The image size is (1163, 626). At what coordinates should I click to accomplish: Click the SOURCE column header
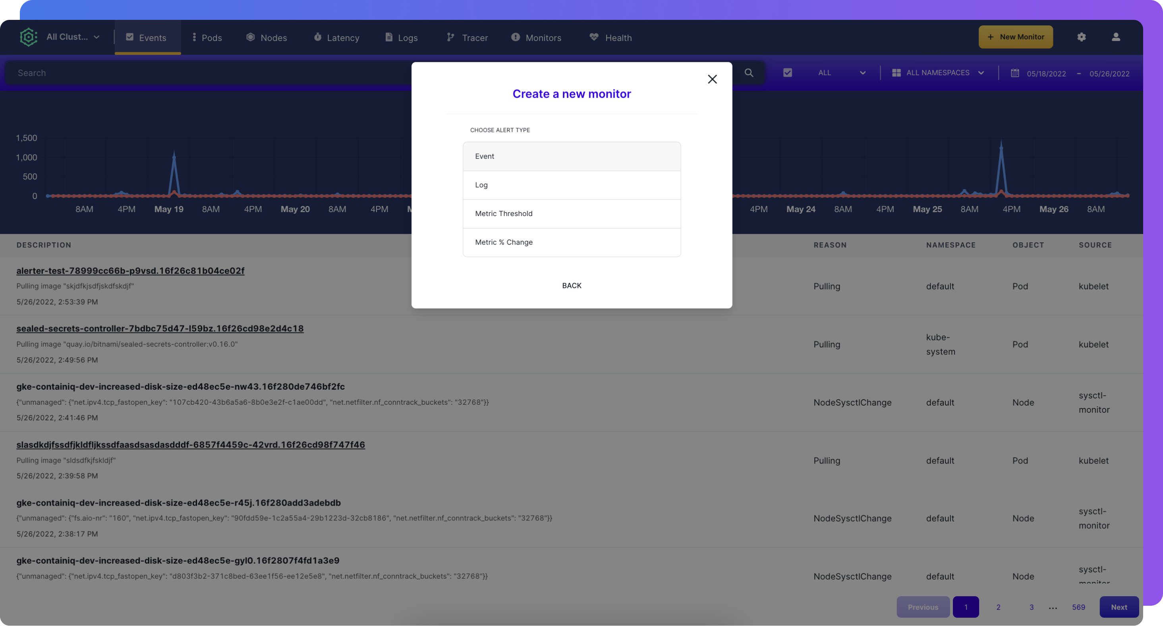point(1095,245)
